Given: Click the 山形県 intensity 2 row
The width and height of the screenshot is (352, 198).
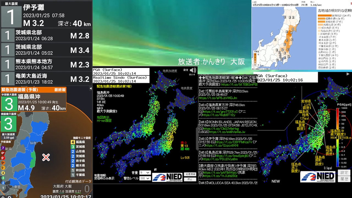Looking at the screenshot, I should (78, 151).
